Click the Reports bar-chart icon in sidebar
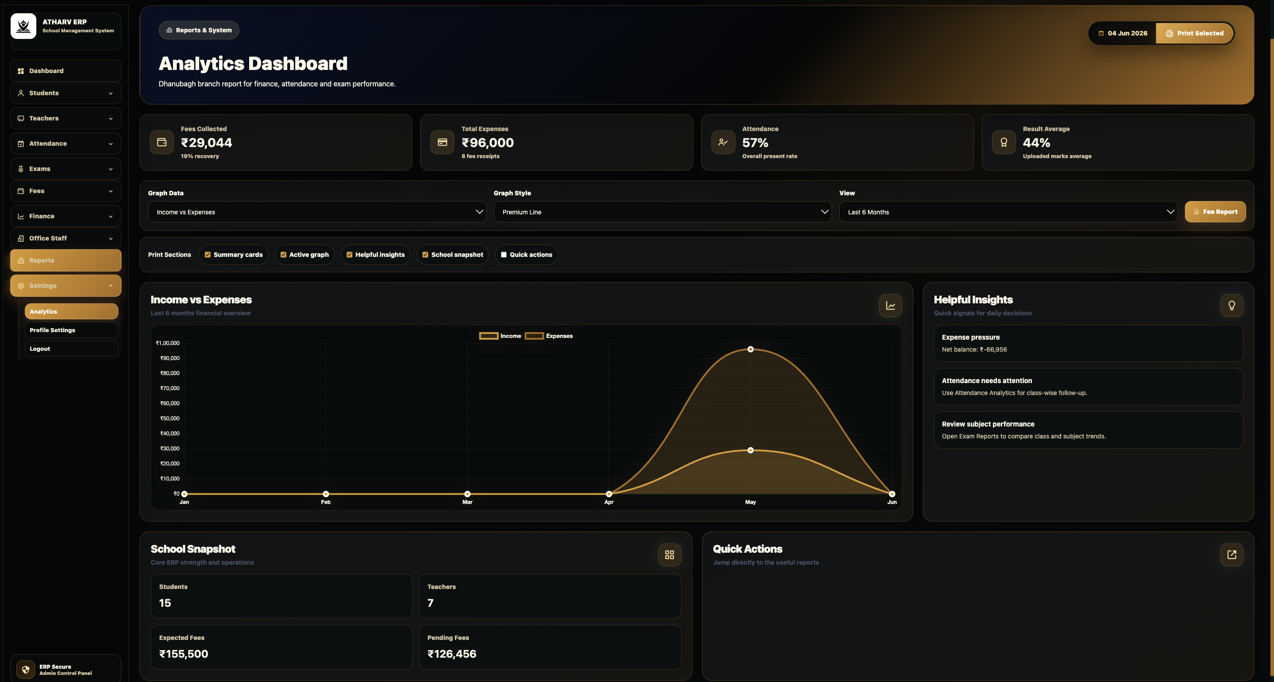 tap(21, 260)
